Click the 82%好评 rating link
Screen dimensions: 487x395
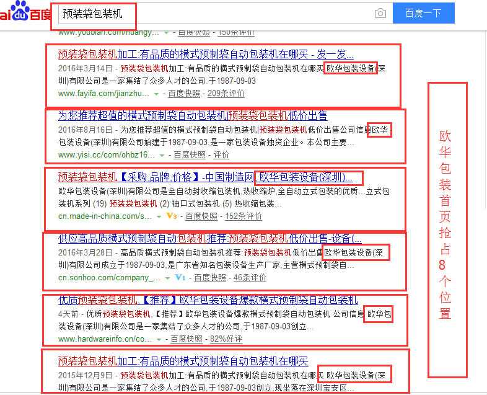tap(227, 339)
